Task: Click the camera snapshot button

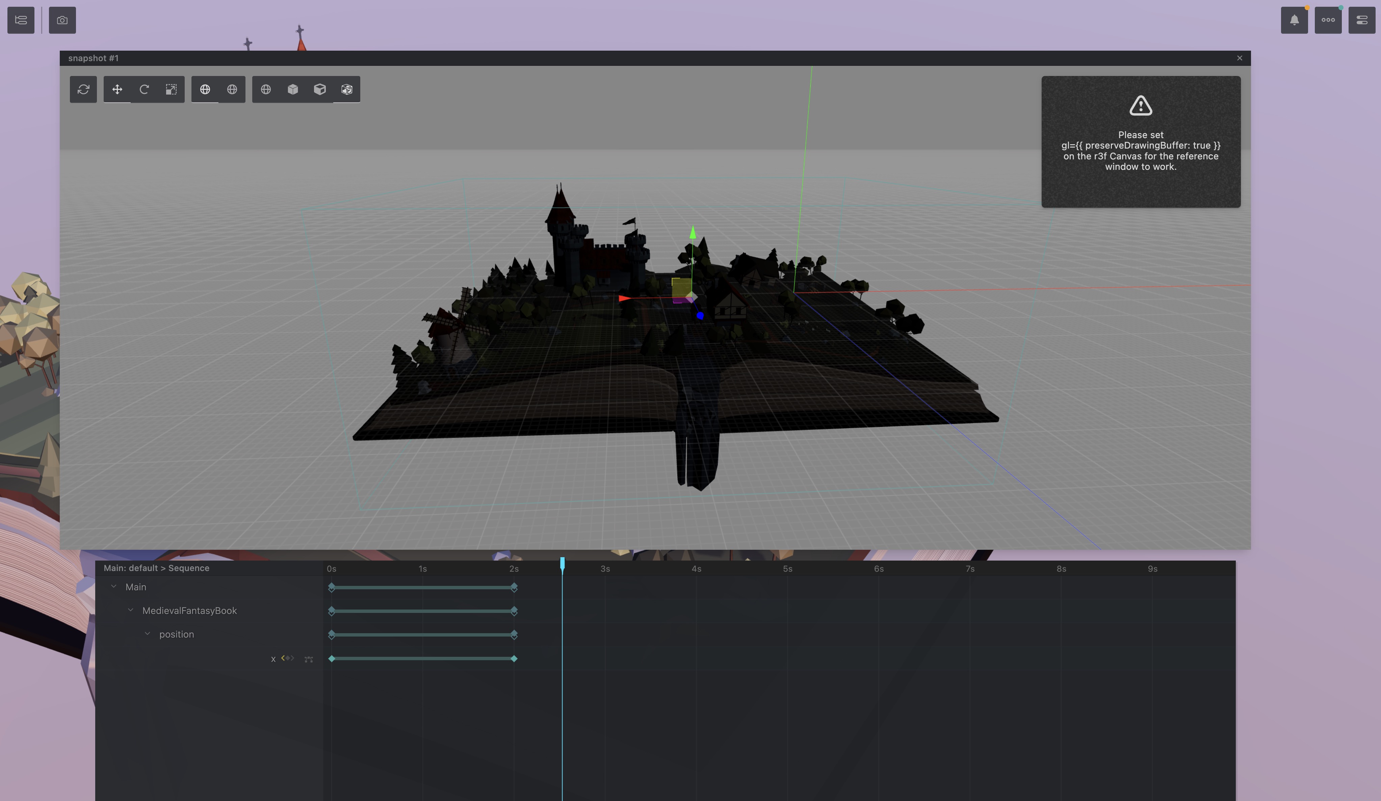Action: coord(62,20)
